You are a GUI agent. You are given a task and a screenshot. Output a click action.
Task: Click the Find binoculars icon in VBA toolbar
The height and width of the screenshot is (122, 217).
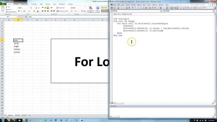129,8
